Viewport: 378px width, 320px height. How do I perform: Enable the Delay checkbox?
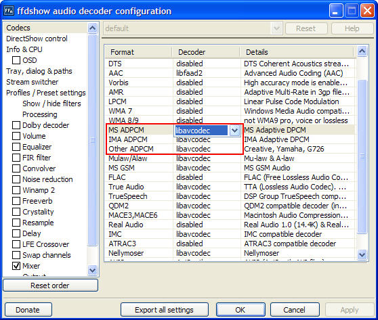16,233
